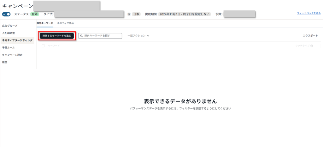The image size is (323, 147).
Task: Click the search magnifier icon
Action: (82, 36)
